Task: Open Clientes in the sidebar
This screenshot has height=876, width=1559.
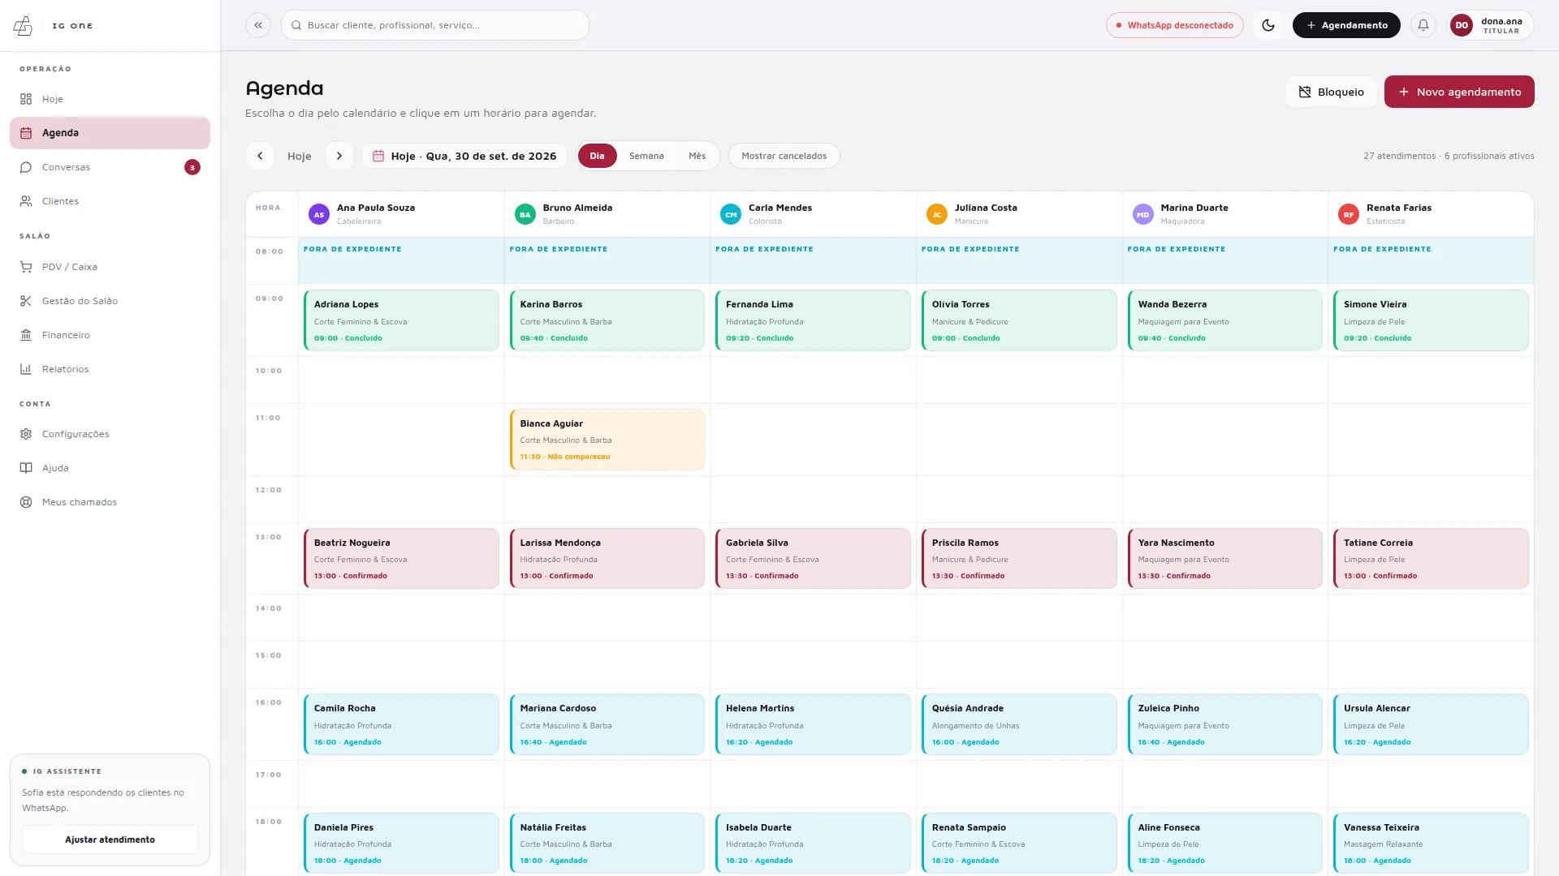Action: click(x=110, y=201)
